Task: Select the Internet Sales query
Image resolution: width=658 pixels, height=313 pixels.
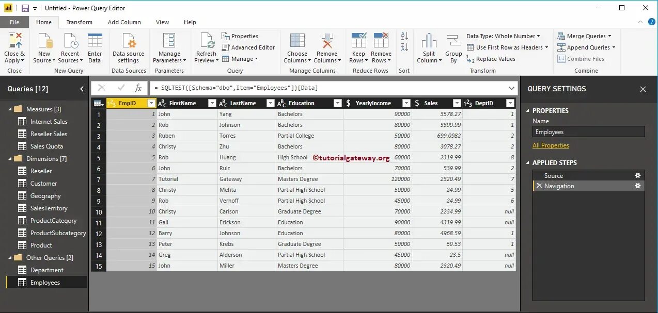Action: click(49, 121)
